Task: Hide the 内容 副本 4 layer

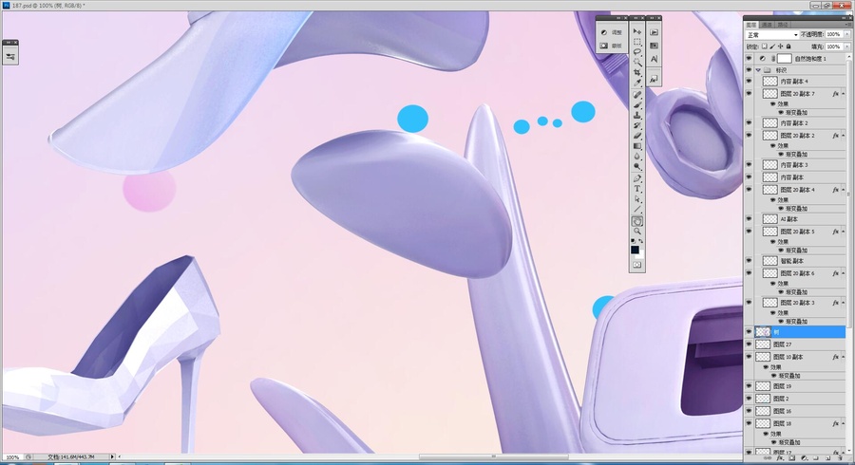Action: coord(749,81)
